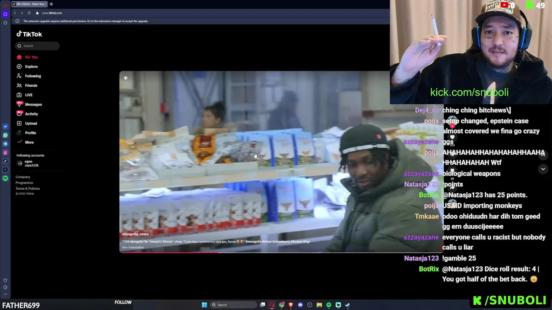Open Telegram in Opera sidebar
The height and width of the screenshot is (310, 552).
tap(5, 144)
